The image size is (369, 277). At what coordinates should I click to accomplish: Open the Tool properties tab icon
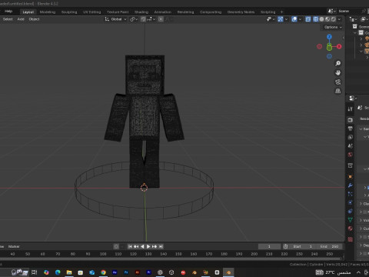[x=351, y=109]
